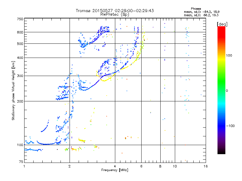Click the x-axis label '16'

pyautogui.click(x=206, y=166)
